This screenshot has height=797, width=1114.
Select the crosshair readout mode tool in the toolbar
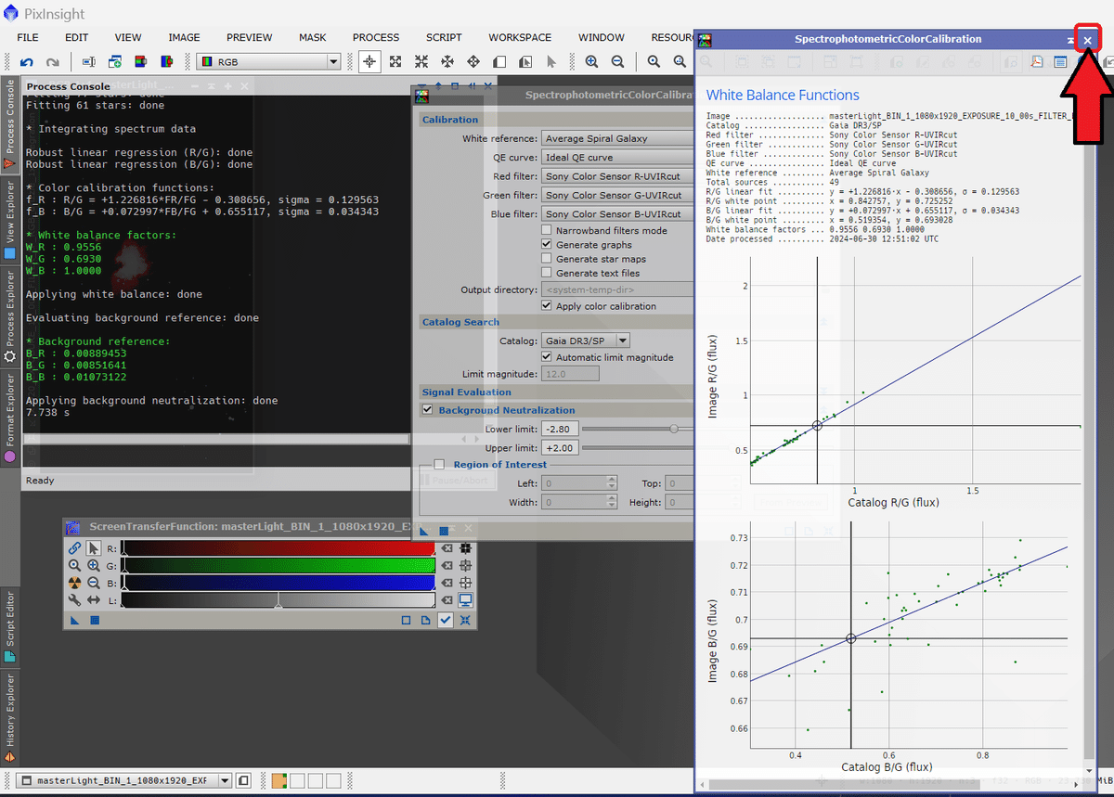[x=369, y=62]
